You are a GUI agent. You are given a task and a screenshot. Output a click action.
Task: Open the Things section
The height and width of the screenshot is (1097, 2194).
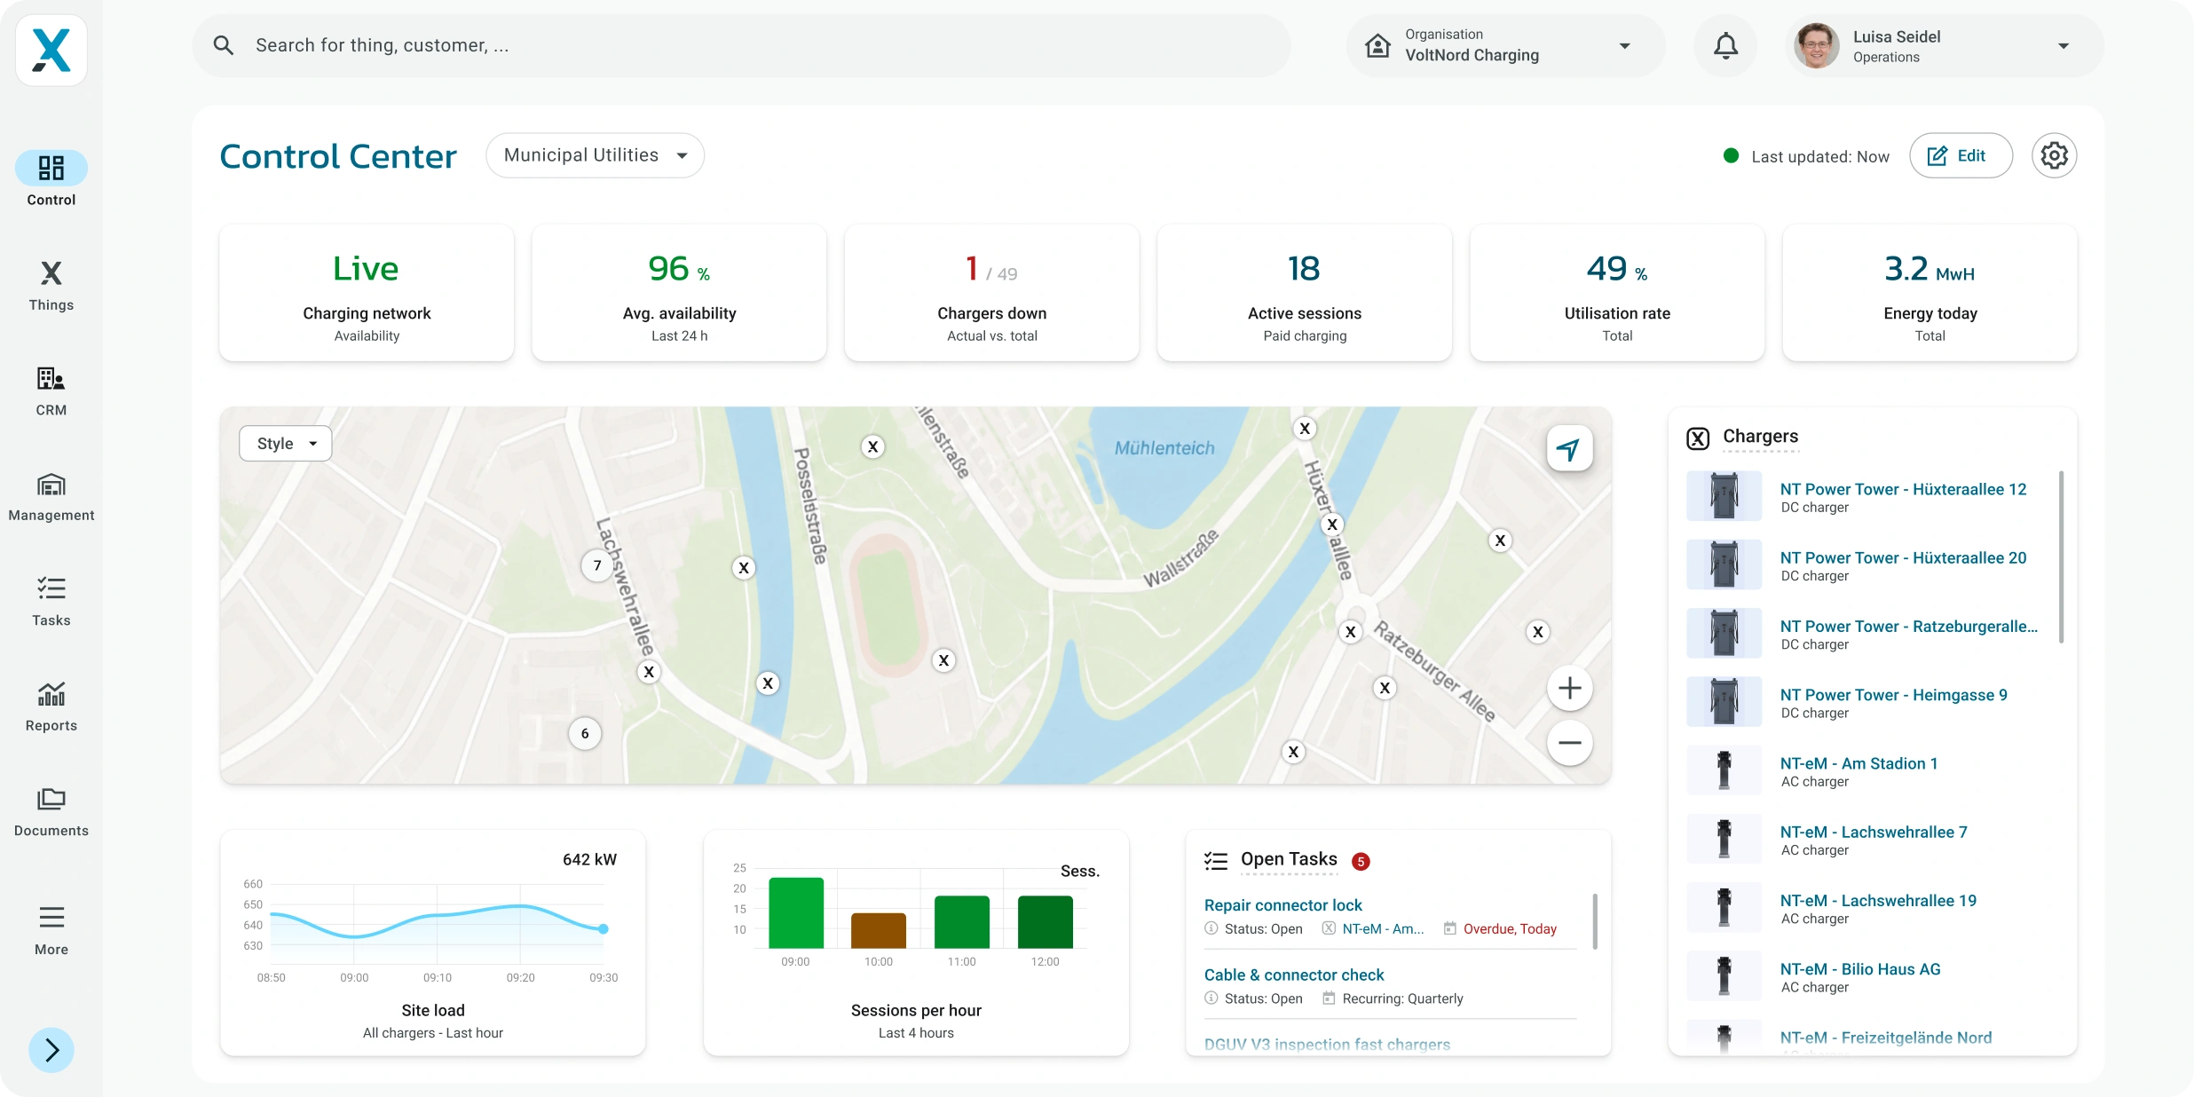(51, 285)
